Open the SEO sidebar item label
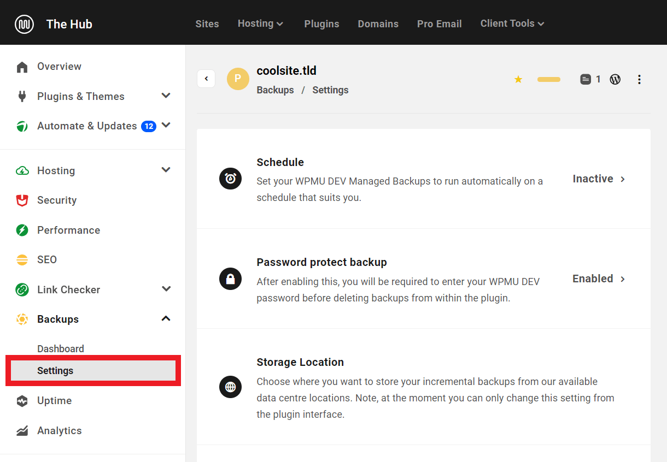Image resolution: width=667 pixels, height=462 pixels. click(47, 260)
